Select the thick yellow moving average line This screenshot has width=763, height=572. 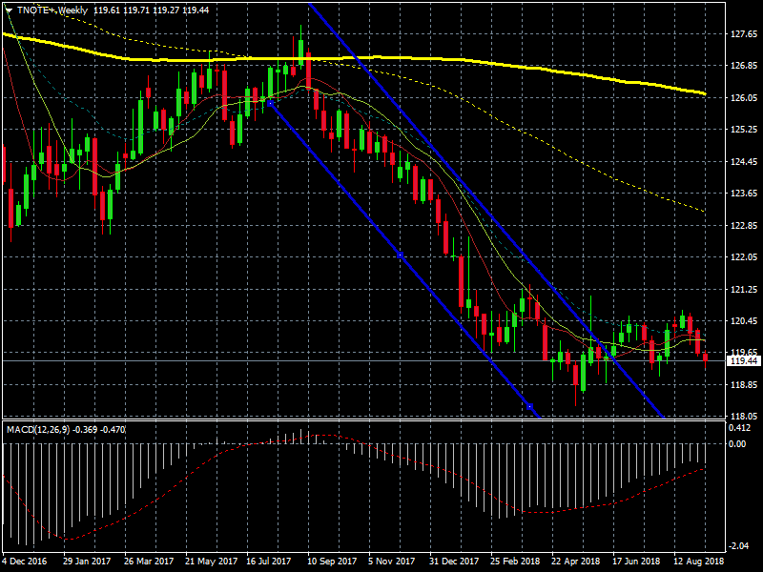(477, 62)
